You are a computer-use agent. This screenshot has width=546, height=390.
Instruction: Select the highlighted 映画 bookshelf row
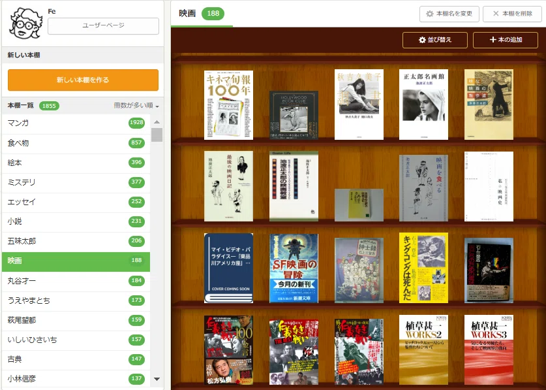click(x=76, y=261)
